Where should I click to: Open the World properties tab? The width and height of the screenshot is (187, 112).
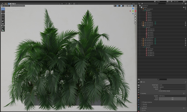coord(139,95)
